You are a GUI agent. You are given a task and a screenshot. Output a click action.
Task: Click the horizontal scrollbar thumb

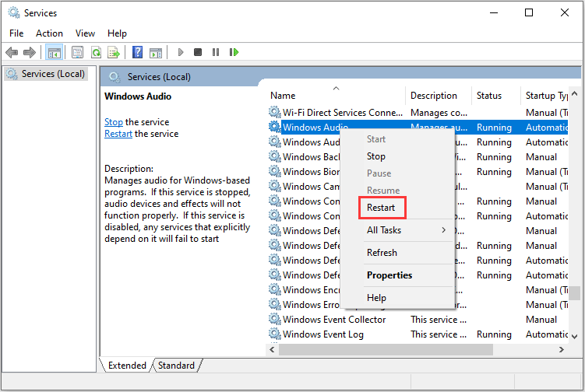click(x=386, y=349)
